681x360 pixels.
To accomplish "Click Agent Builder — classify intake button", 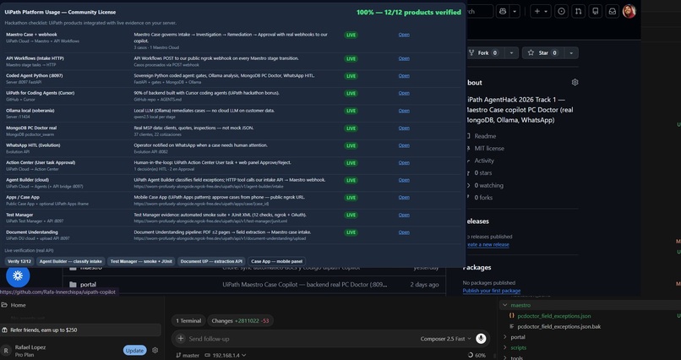I will coord(71,261).
